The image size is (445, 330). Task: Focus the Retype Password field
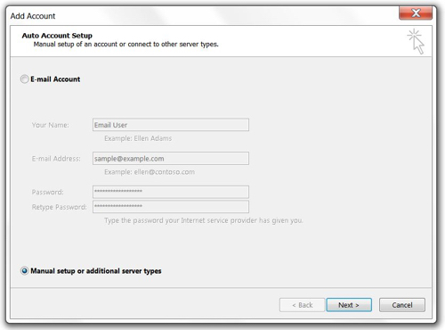coord(171,207)
